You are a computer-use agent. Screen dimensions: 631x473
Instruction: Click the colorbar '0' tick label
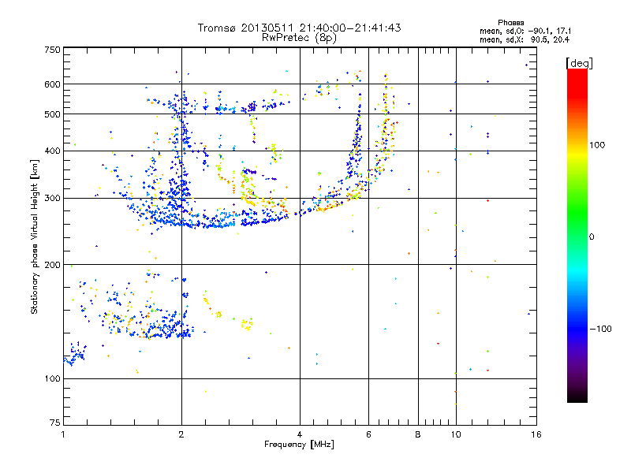click(x=591, y=236)
